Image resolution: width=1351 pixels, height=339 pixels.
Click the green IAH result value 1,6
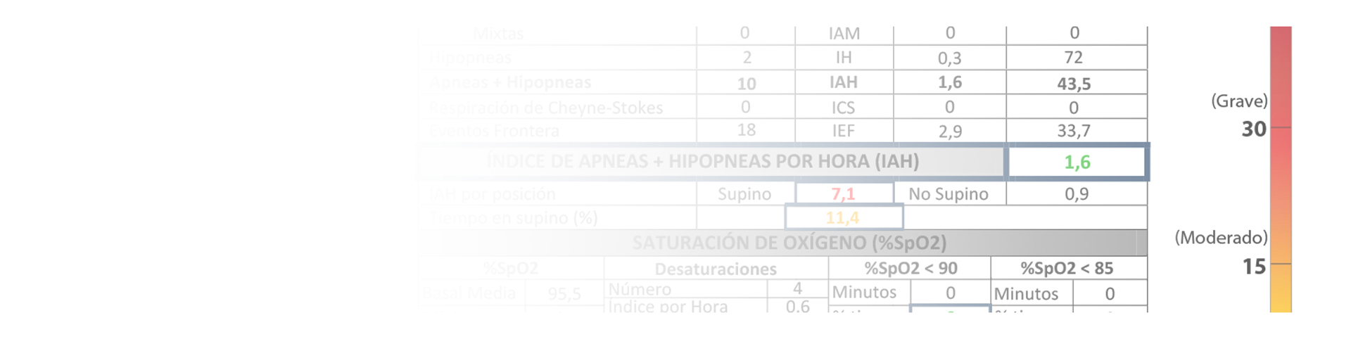[1077, 162]
